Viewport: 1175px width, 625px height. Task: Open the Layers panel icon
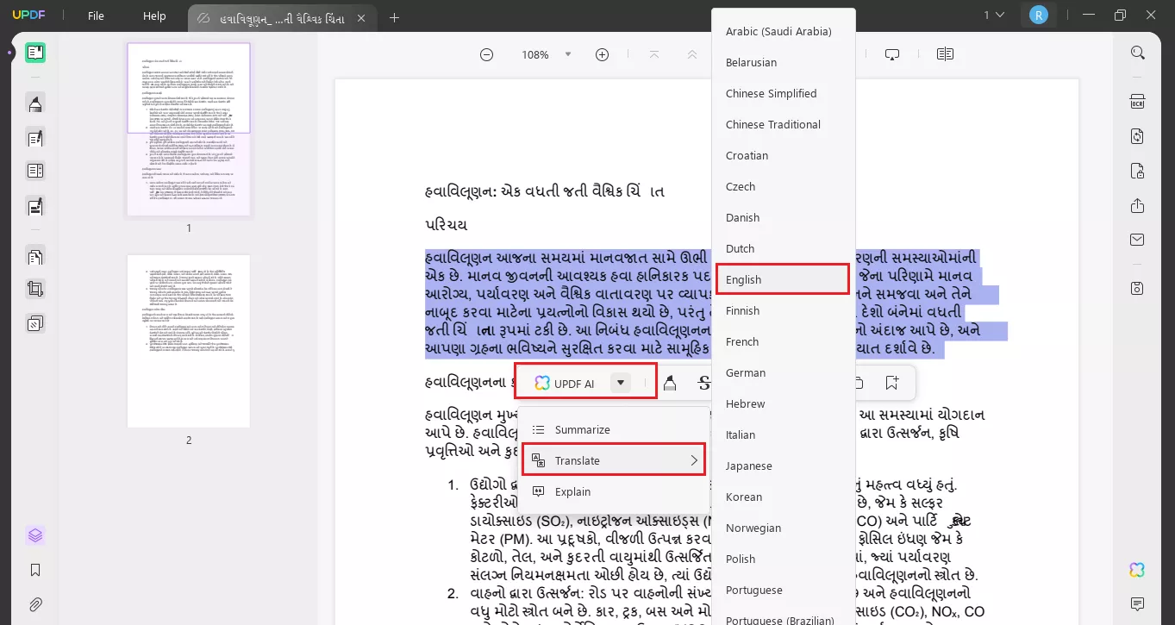coord(35,535)
